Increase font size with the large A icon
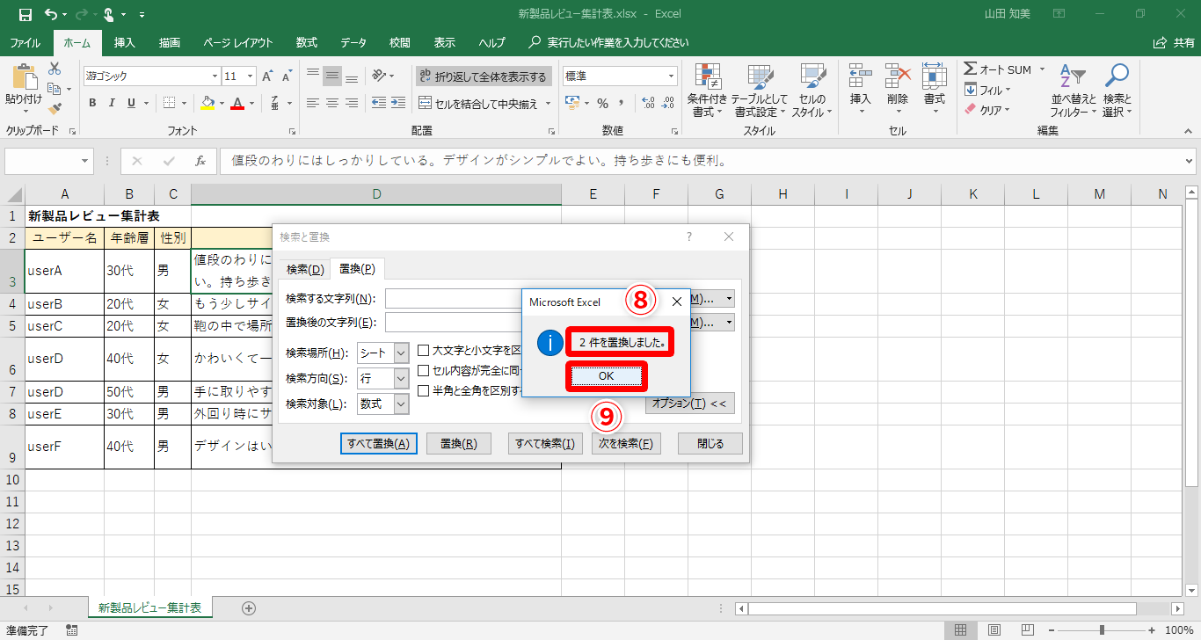 (268, 76)
